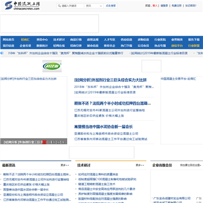The width and height of the screenshot is (203, 203).
Task: Open 热门下载 navigation item
Action: click(126, 46)
